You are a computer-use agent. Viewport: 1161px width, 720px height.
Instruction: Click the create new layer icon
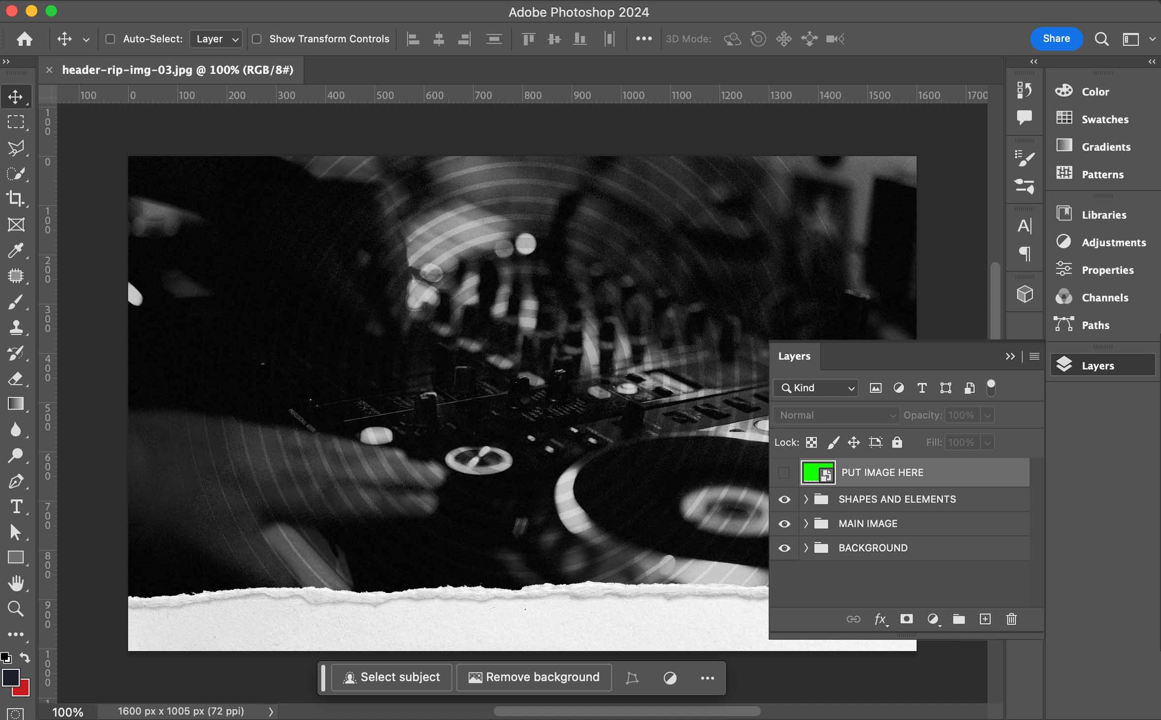coord(985,619)
